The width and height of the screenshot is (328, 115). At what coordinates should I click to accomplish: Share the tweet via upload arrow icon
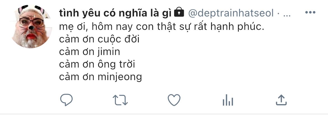tap(281, 100)
